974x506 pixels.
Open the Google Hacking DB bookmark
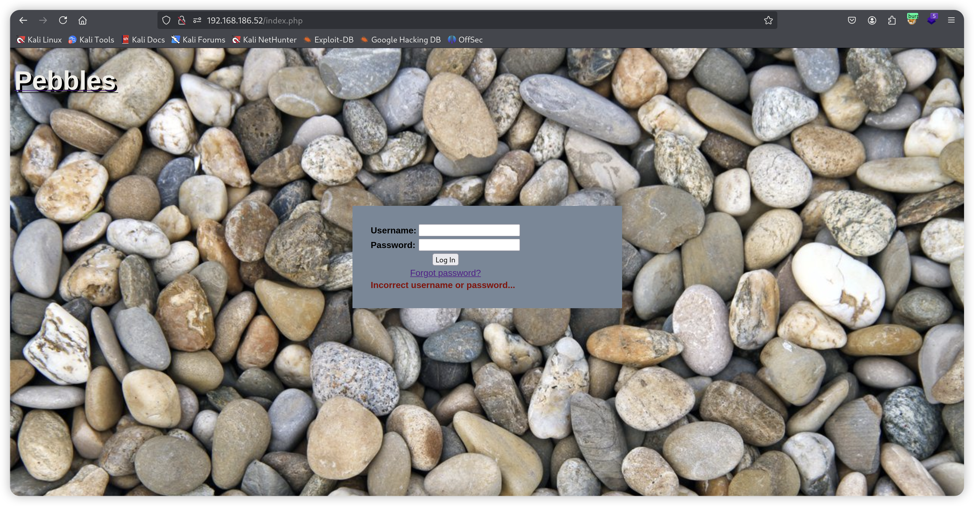(401, 40)
